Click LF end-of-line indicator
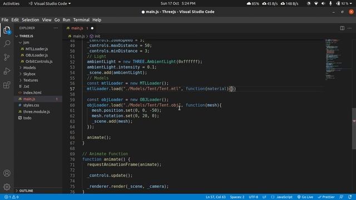Viewport: 356px width, 200px height. pyautogui.click(x=264, y=197)
